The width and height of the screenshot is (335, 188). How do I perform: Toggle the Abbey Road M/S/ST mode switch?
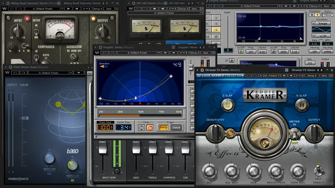click(x=24, y=46)
